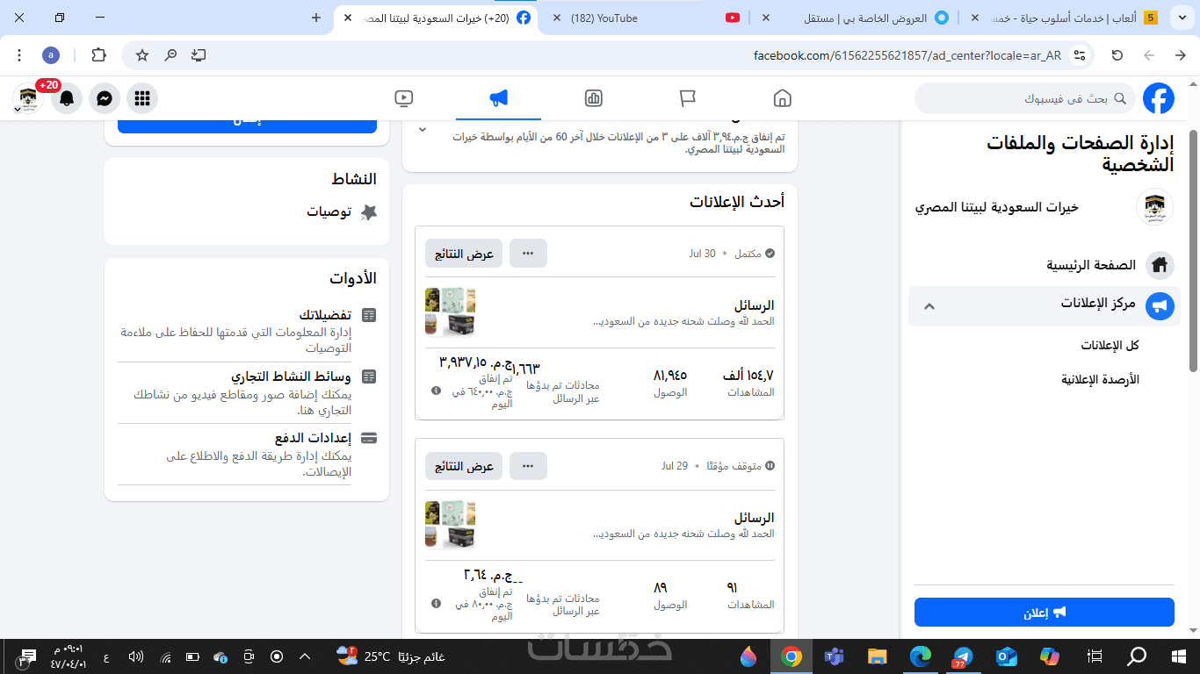Open الأرصدة الإعلانية in the sidebar
The image size is (1200, 674).
tap(1100, 380)
